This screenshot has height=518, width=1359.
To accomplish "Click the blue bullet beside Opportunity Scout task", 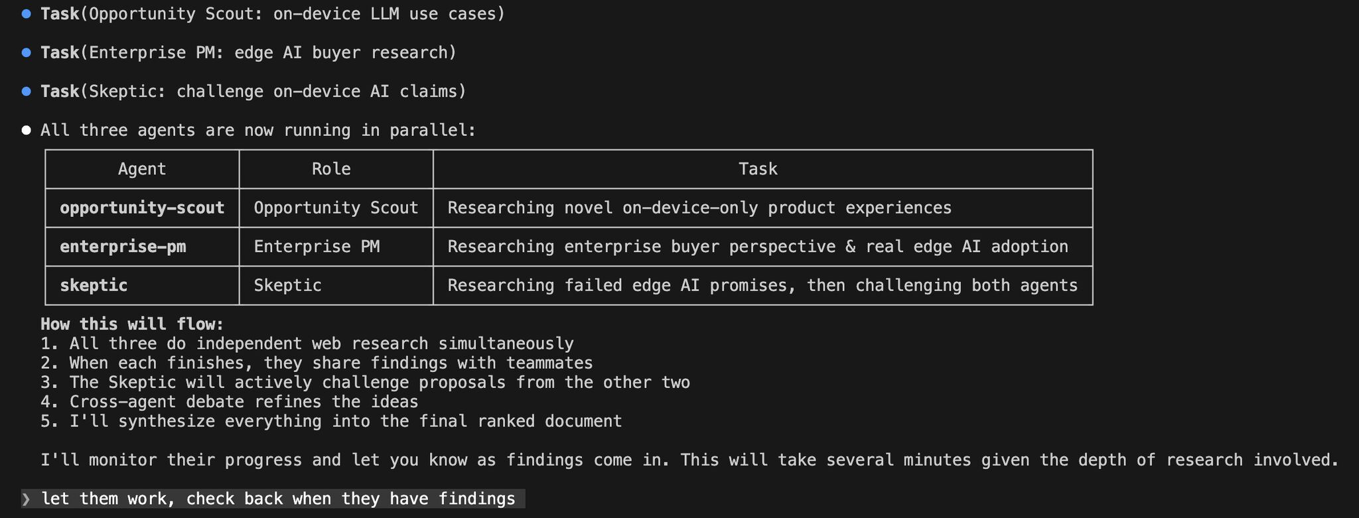I will pos(27,14).
